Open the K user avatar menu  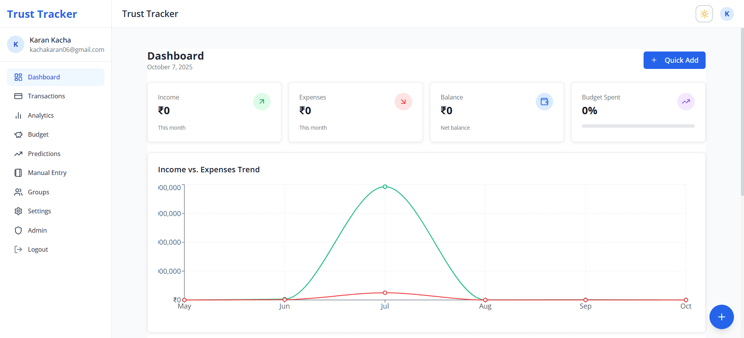(x=727, y=14)
